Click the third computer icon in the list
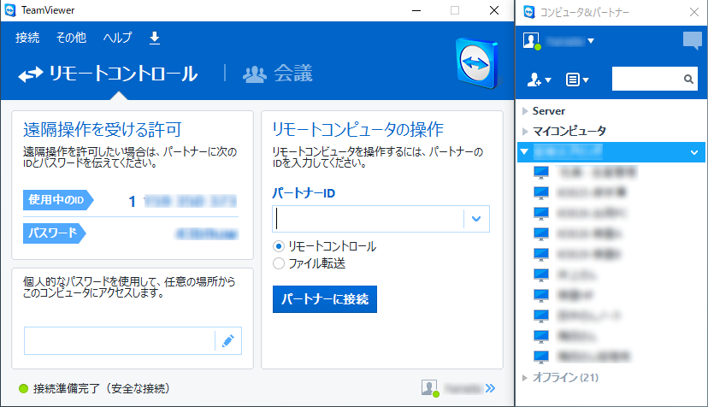Image resolution: width=708 pixels, height=407 pixels. 541,213
